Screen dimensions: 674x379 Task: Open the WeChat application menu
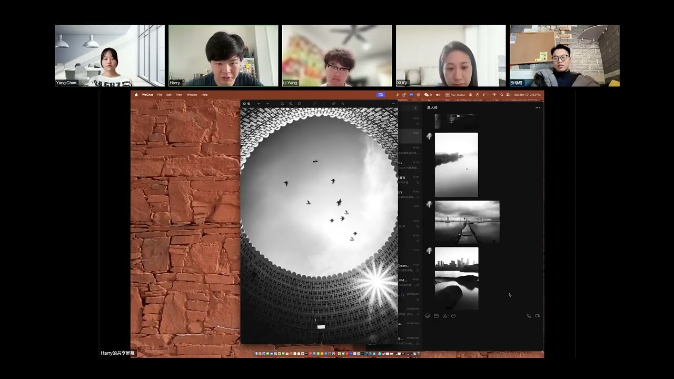point(147,95)
